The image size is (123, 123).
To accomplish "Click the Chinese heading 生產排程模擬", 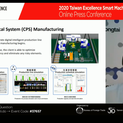I will [x=70, y=70].
